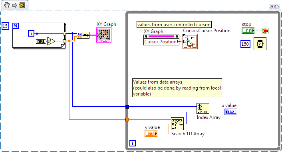The image size is (282, 152).
Task: Click the blue input tunnel on While Loop
Action: (127, 107)
